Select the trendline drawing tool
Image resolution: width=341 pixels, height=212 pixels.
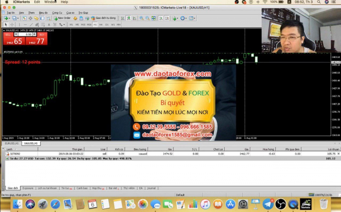pos(31,25)
